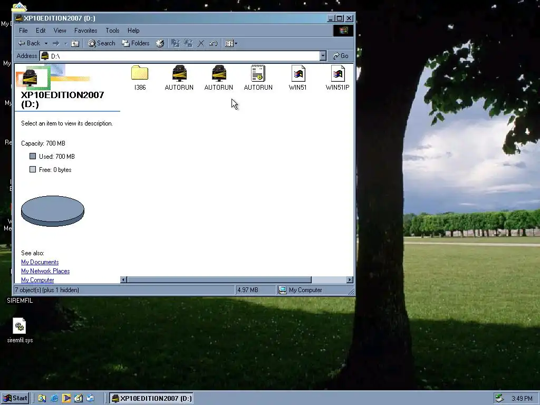Open the View menu
Image resolution: width=540 pixels, height=405 pixels.
point(60,31)
